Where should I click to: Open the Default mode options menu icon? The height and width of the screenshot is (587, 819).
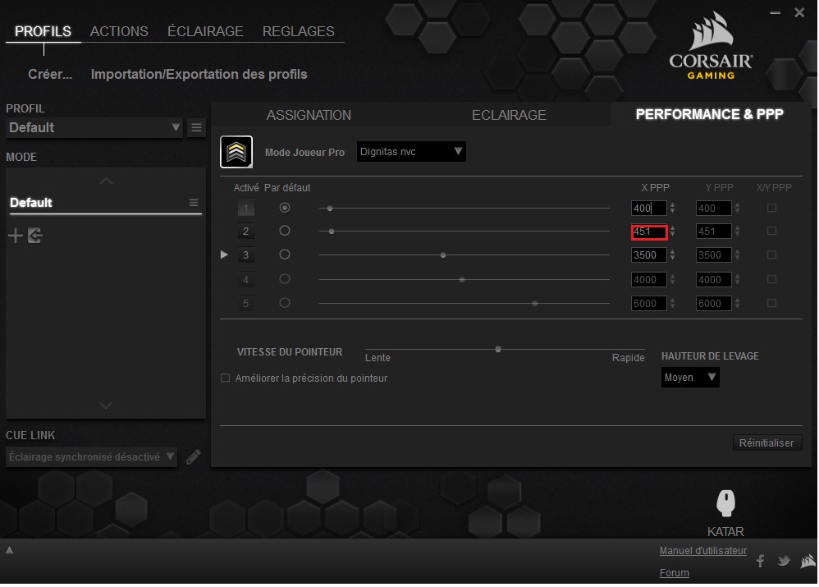click(x=194, y=203)
